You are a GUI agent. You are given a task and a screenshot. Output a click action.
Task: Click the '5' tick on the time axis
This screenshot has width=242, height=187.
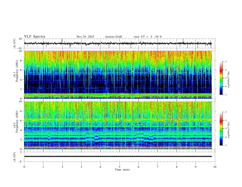coord(119,167)
